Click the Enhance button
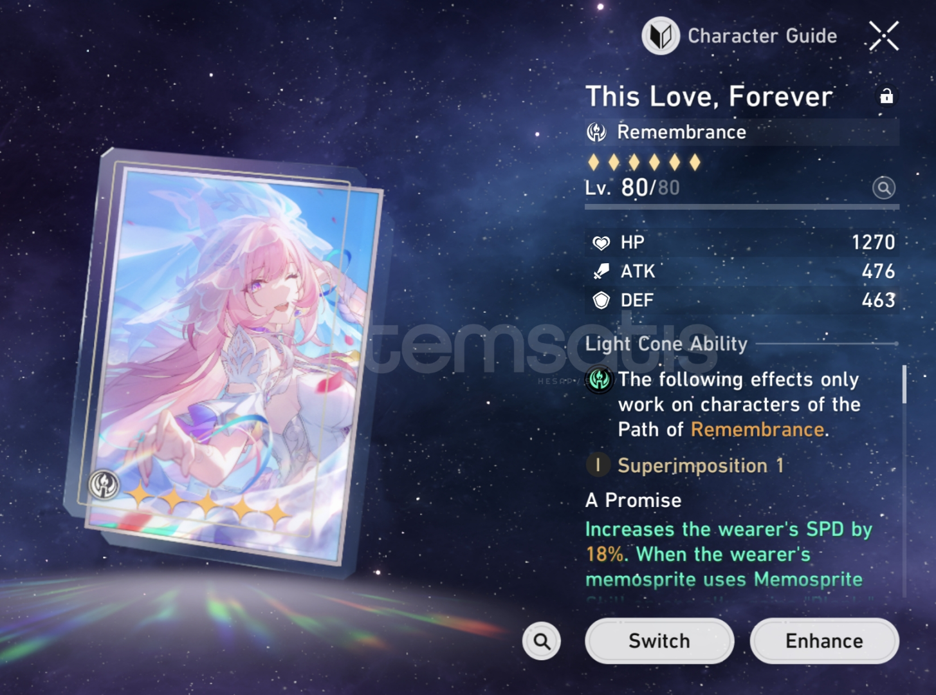Image resolution: width=936 pixels, height=695 pixels. [824, 641]
